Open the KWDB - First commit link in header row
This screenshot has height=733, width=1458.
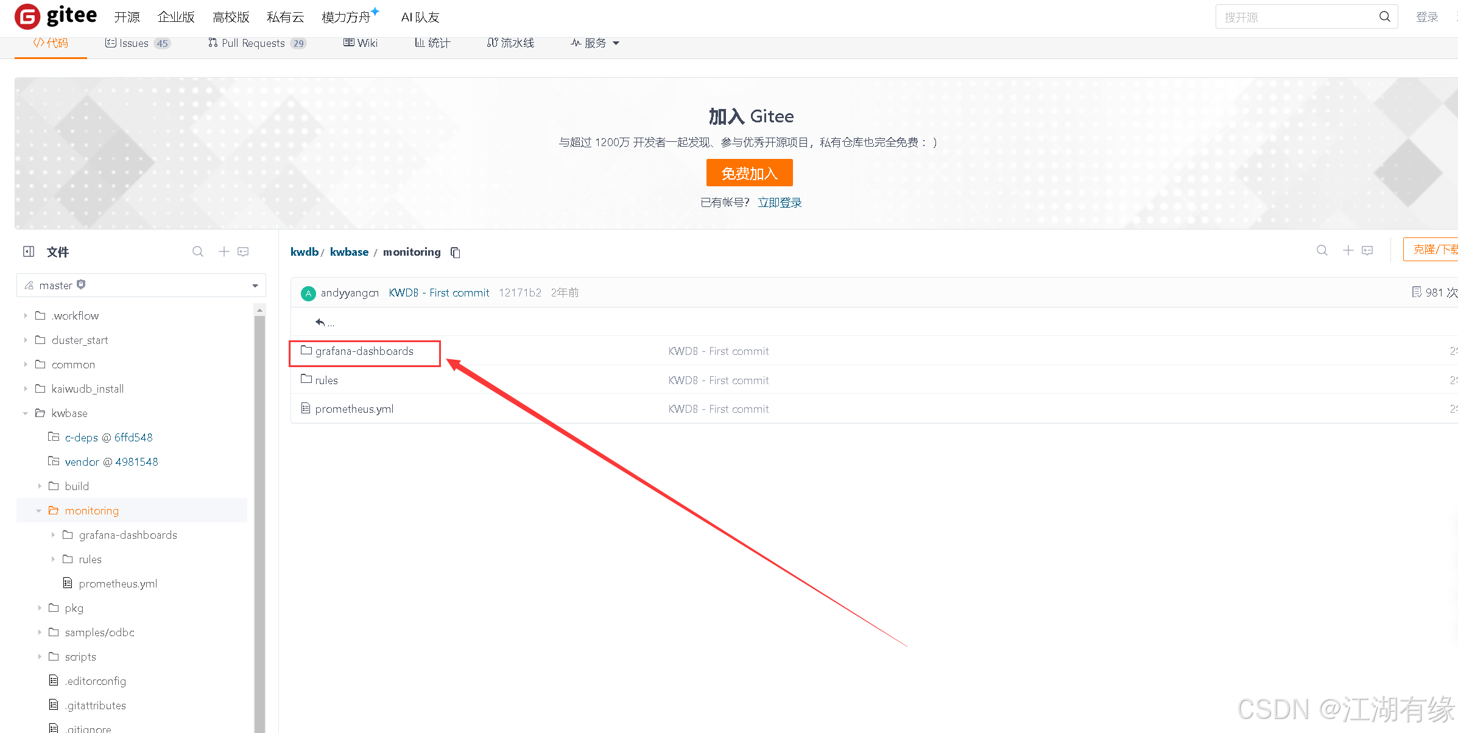tap(439, 293)
